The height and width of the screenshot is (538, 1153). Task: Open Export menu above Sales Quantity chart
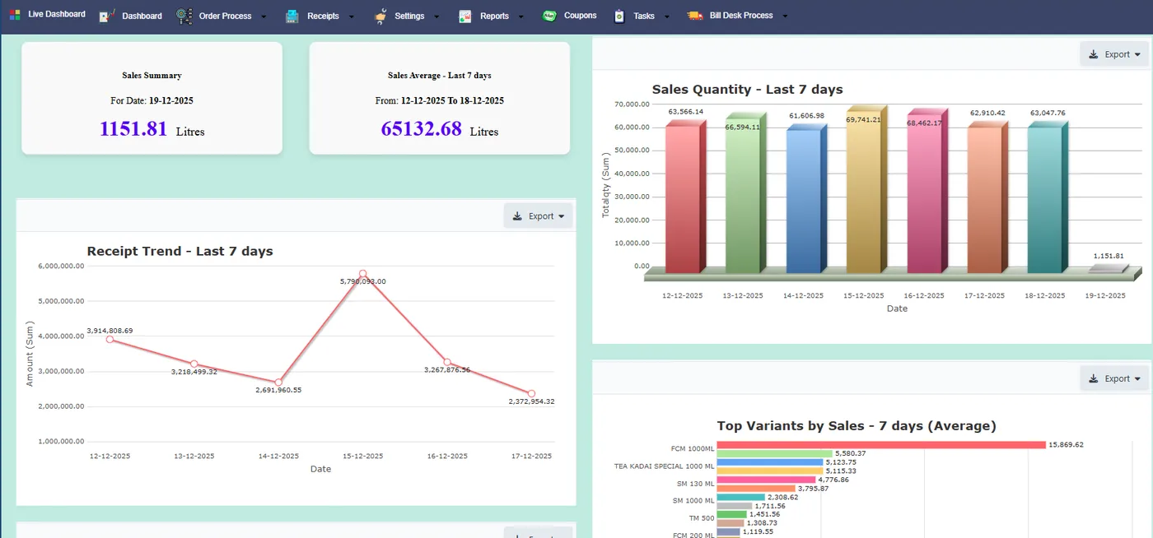click(1114, 54)
